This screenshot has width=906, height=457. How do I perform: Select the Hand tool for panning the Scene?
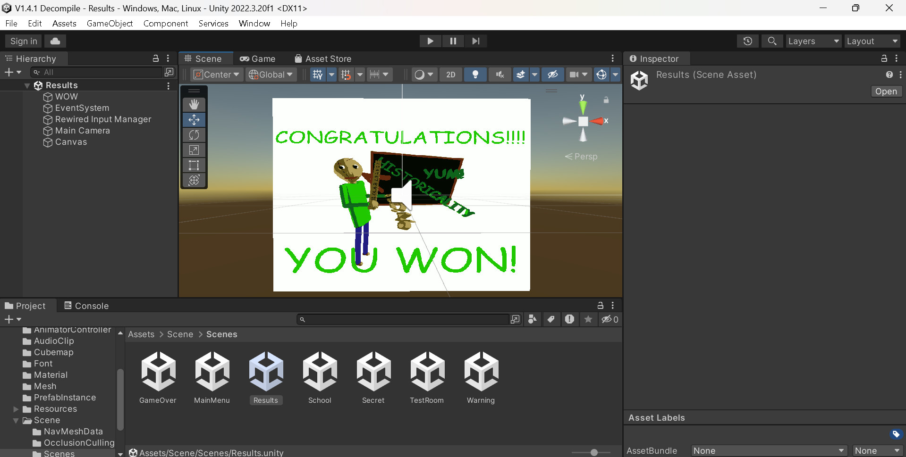click(x=194, y=104)
